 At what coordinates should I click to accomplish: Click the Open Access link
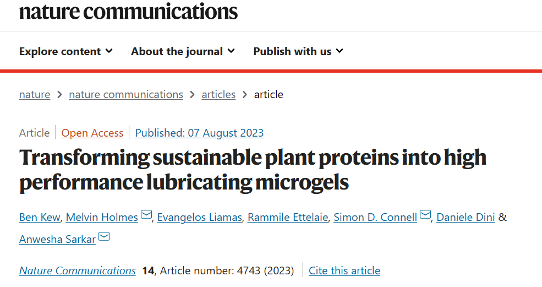[x=92, y=133]
